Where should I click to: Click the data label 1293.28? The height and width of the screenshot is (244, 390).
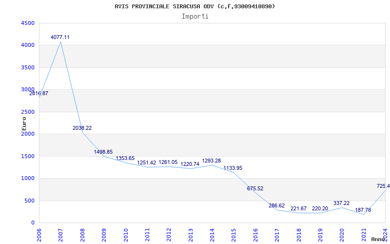[x=212, y=161]
